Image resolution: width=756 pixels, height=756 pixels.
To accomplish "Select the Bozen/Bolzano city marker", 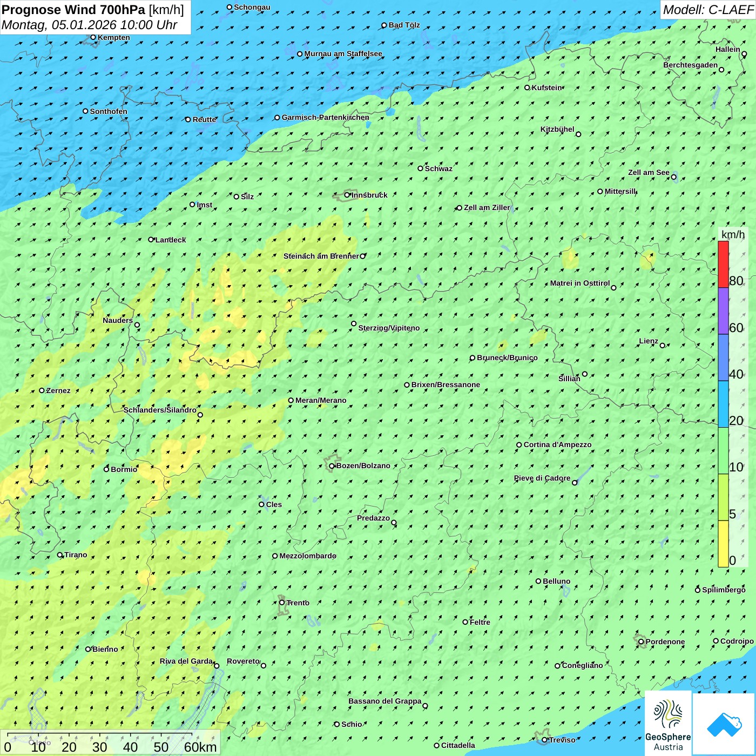I will click(x=332, y=466).
